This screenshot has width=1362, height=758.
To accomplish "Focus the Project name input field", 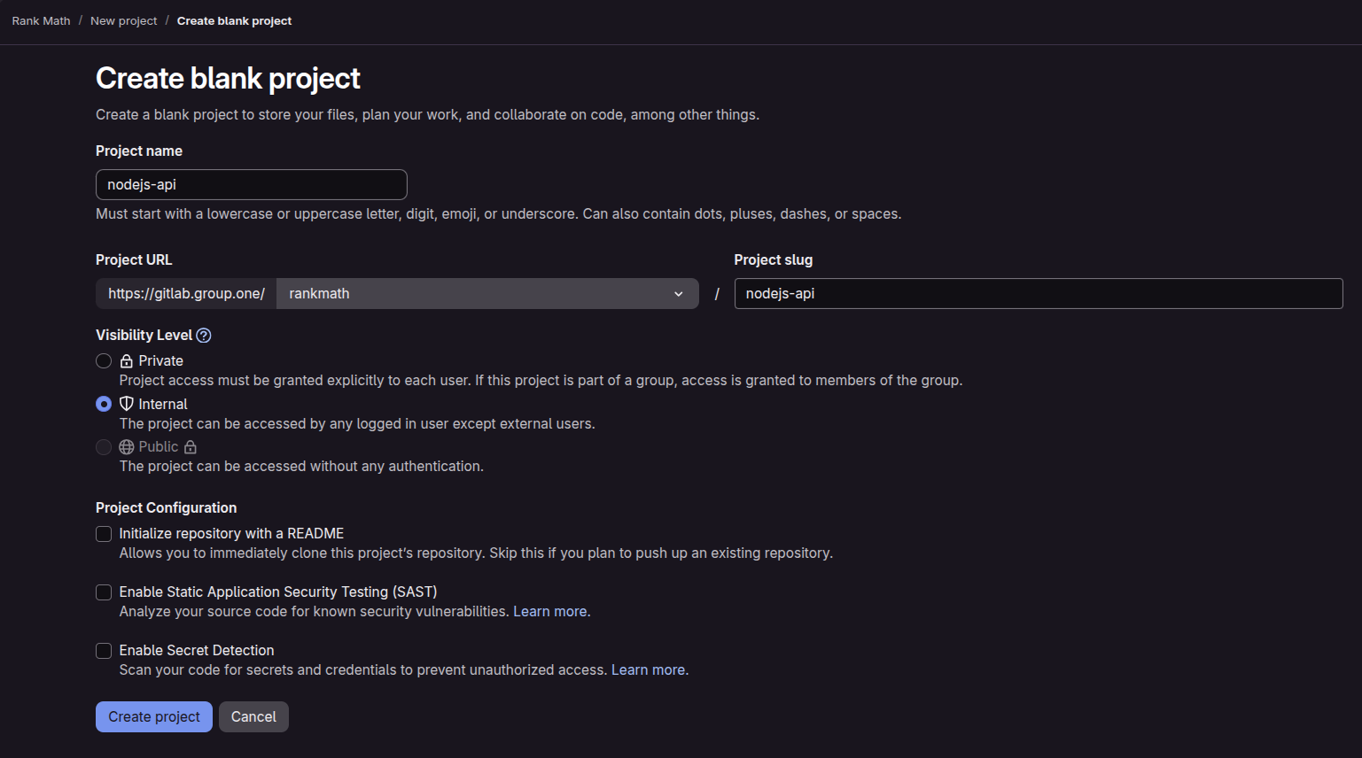I will 252,185.
